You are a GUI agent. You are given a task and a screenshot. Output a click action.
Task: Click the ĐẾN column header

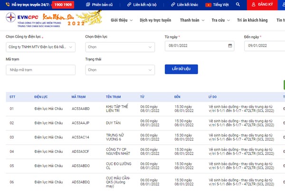click(177, 97)
